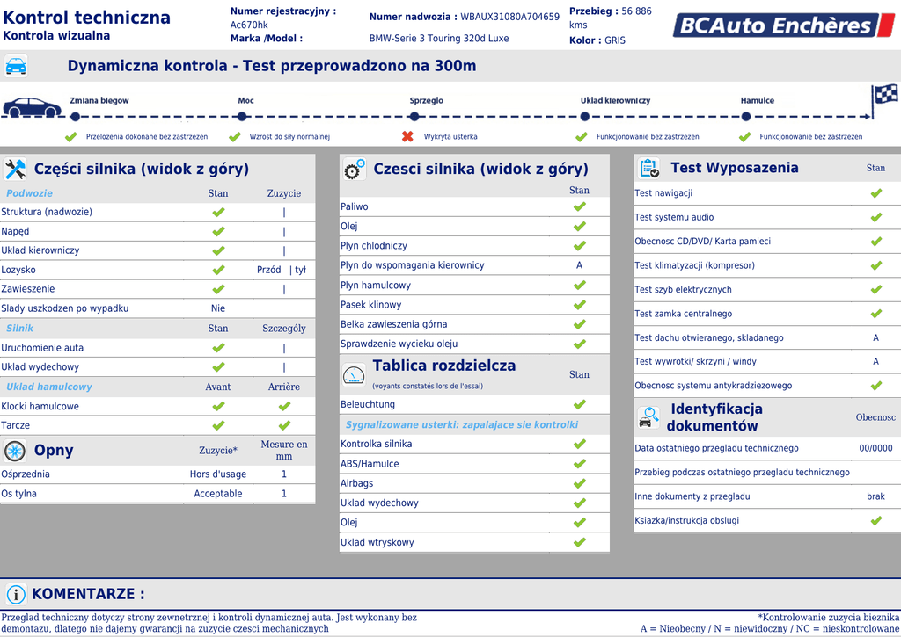Screen dimensions: 901x637
Task: Click the 00/0000 last inspection date value
Action: (875, 448)
